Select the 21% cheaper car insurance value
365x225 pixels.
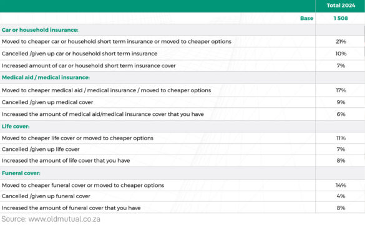tap(341, 42)
